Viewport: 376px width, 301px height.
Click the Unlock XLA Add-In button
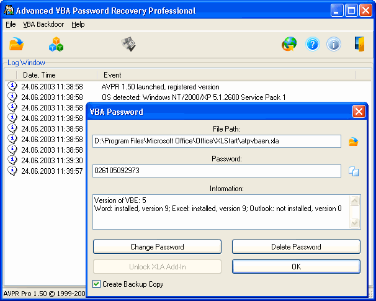coord(157,267)
